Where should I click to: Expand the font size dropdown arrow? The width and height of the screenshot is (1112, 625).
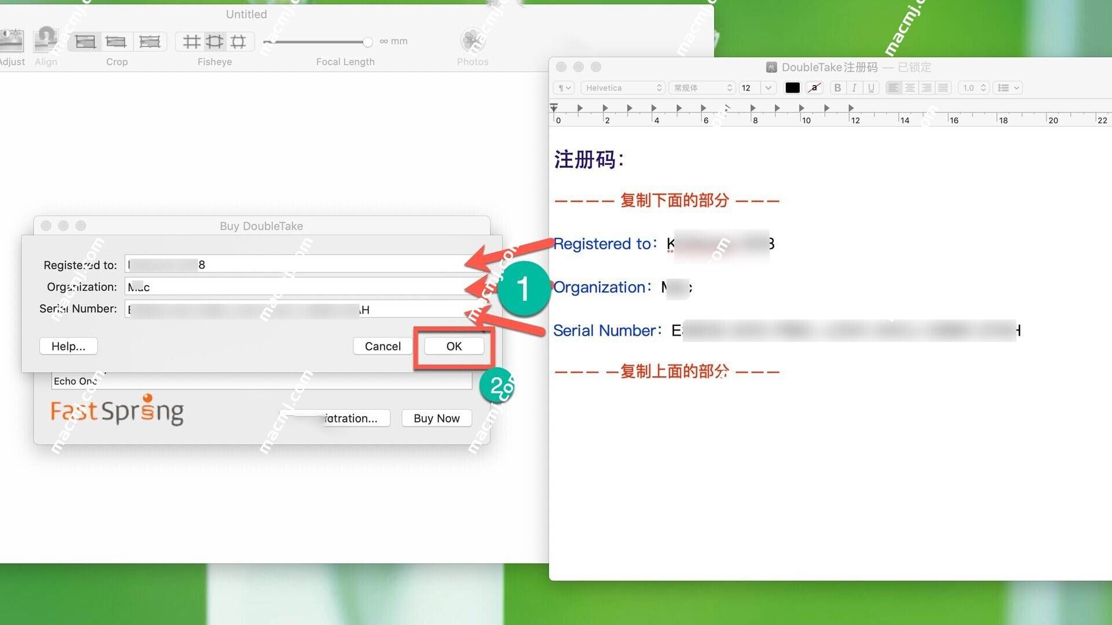pos(769,88)
